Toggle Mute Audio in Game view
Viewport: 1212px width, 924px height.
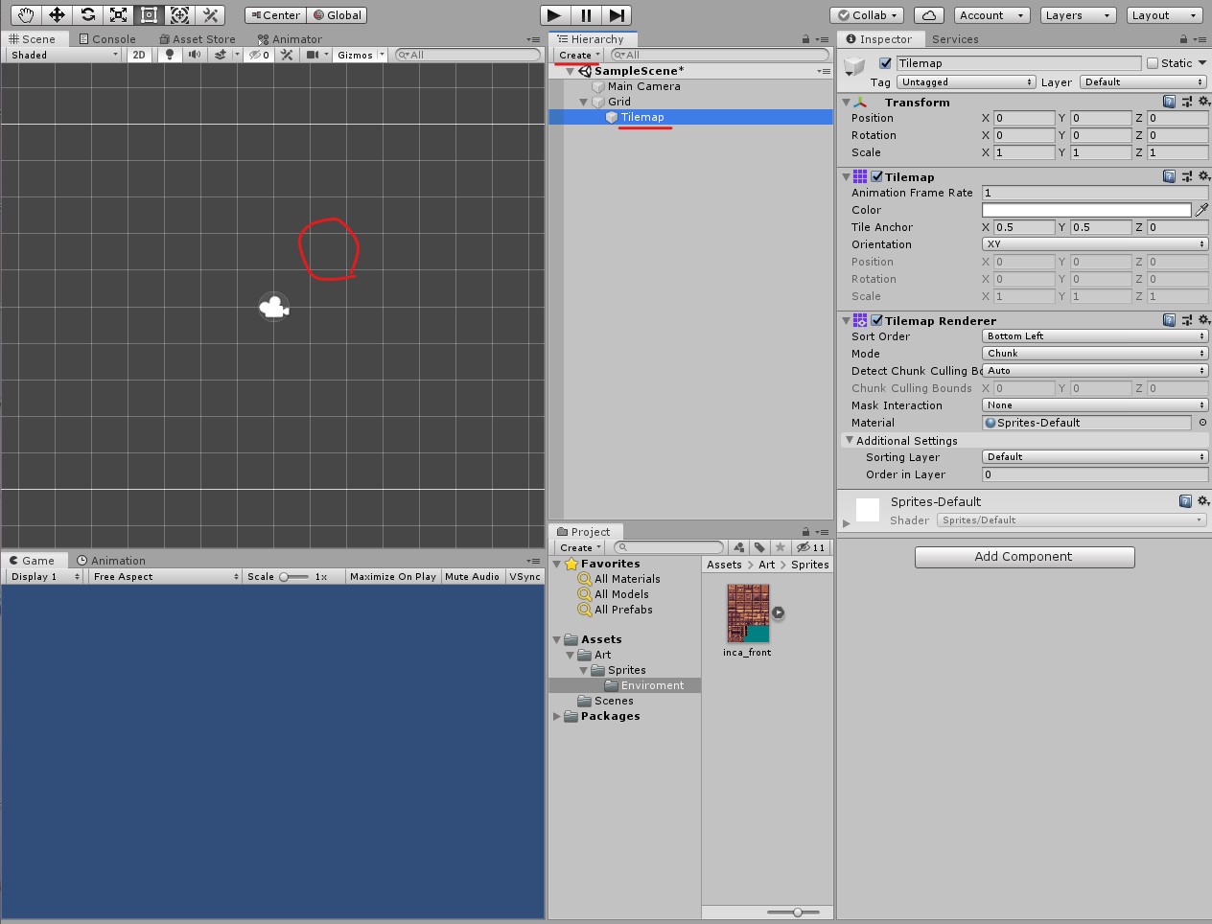point(472,576)
